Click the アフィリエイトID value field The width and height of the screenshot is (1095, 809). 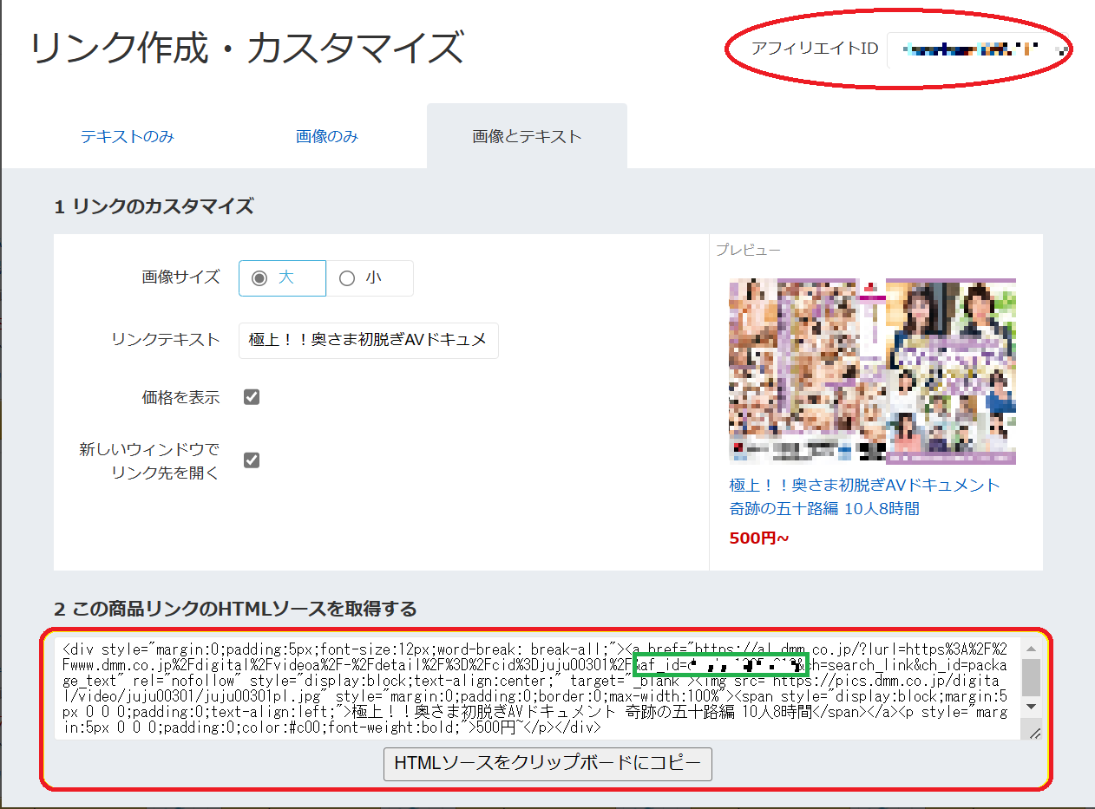coord(976,50)
